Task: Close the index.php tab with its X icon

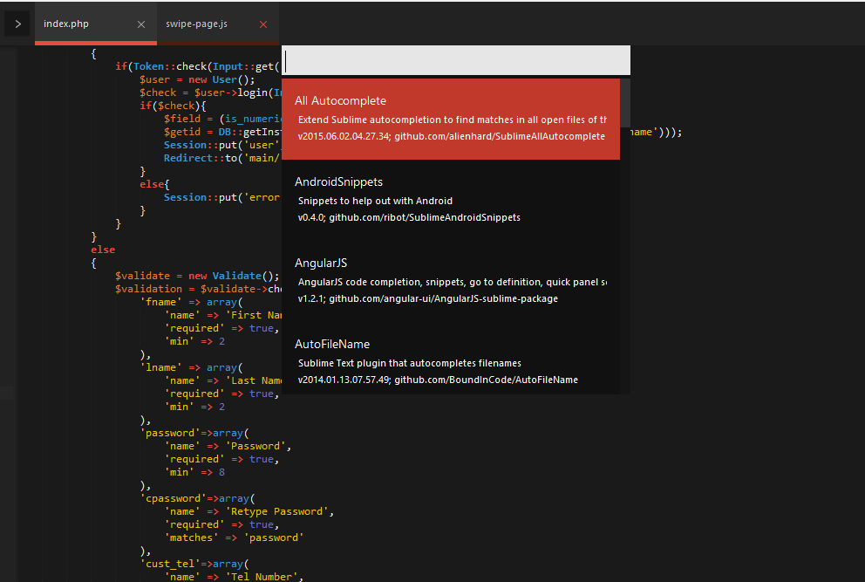Action: coord(142,24)
